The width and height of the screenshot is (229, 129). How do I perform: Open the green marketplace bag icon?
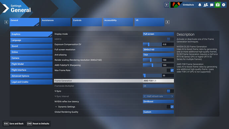(218, 5)
